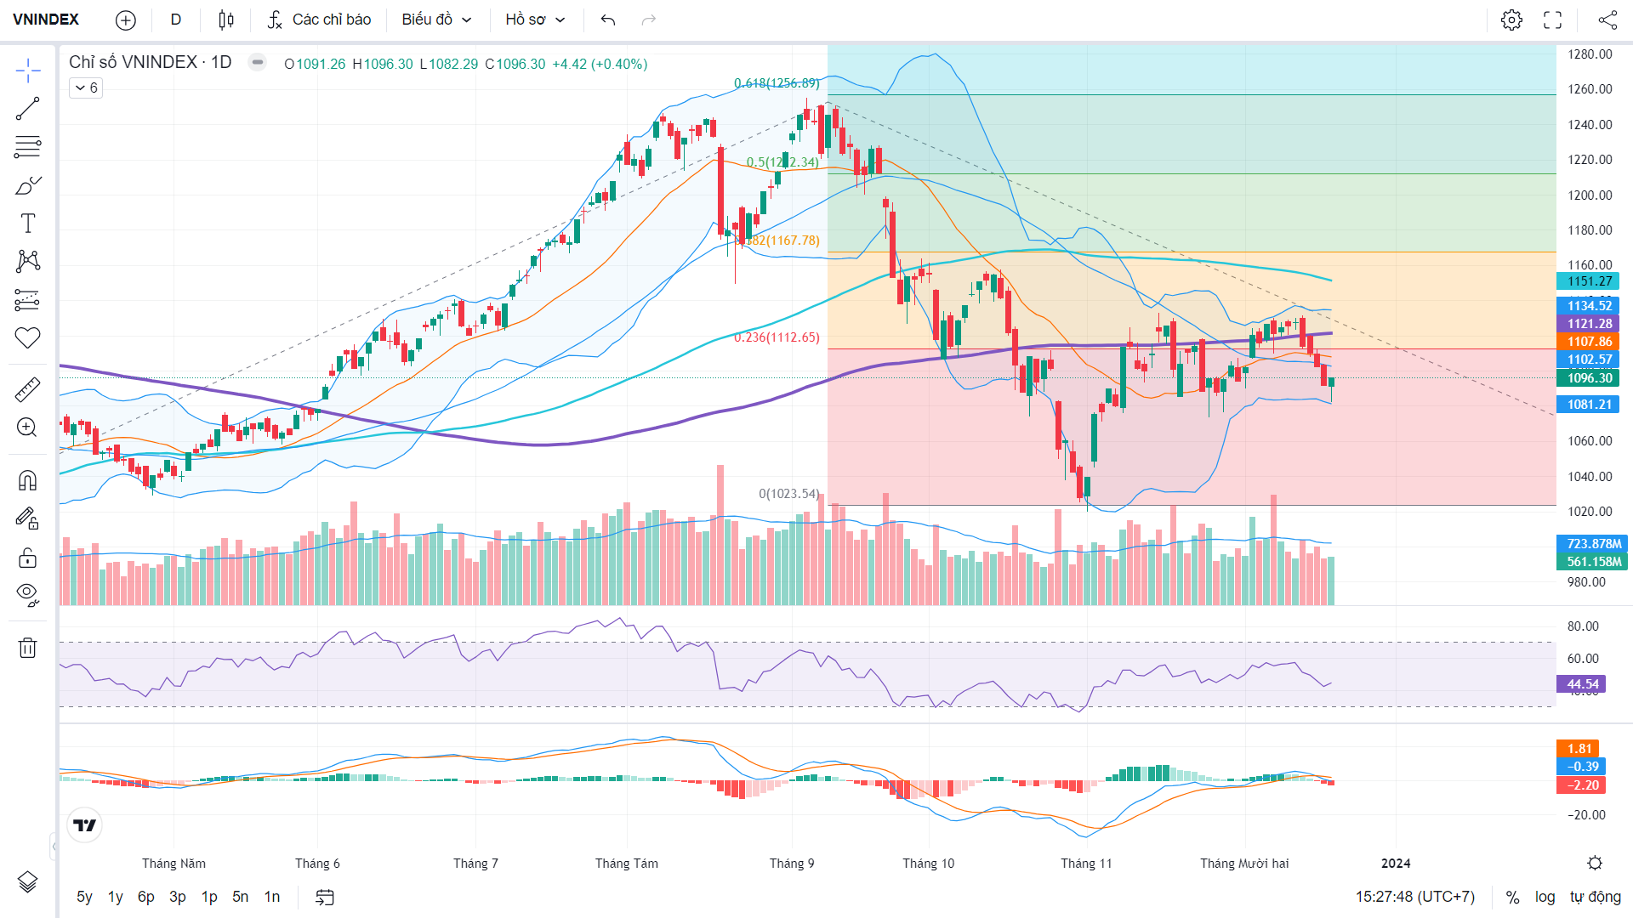This screenshot has width=1633, height=918.
Task: Expand the indicator legend showing 6
Action: [x=86, y=88]
